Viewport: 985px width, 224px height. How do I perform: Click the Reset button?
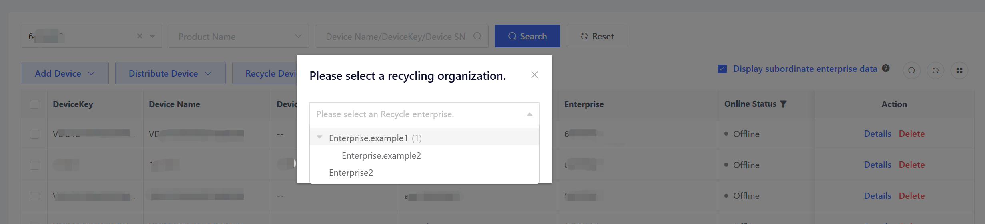(596, 36)
